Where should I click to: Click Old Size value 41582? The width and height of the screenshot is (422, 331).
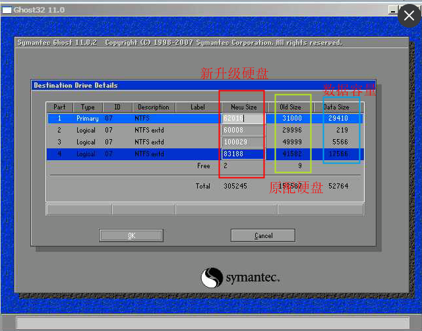[x=292, y=154]
